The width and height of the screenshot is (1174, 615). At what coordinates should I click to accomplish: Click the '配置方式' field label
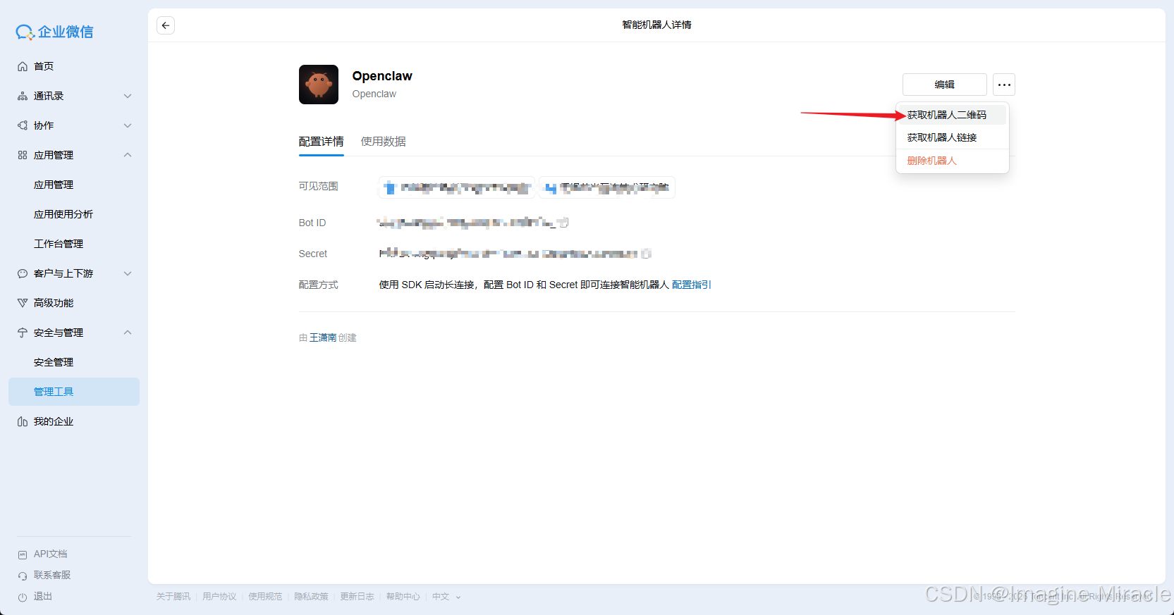(x=319, y=285)
